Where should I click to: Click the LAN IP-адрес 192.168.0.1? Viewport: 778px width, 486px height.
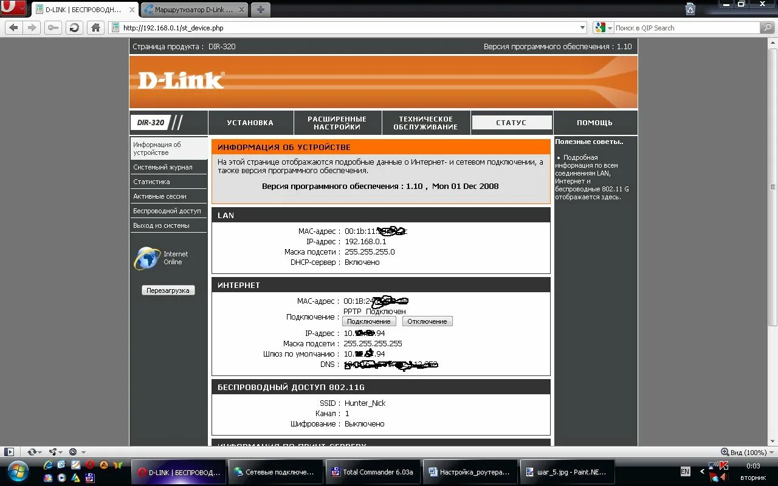(365, 242)
